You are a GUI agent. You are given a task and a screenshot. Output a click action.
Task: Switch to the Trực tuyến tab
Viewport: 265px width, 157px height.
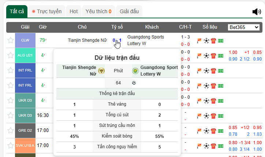[x=46, y=11]
